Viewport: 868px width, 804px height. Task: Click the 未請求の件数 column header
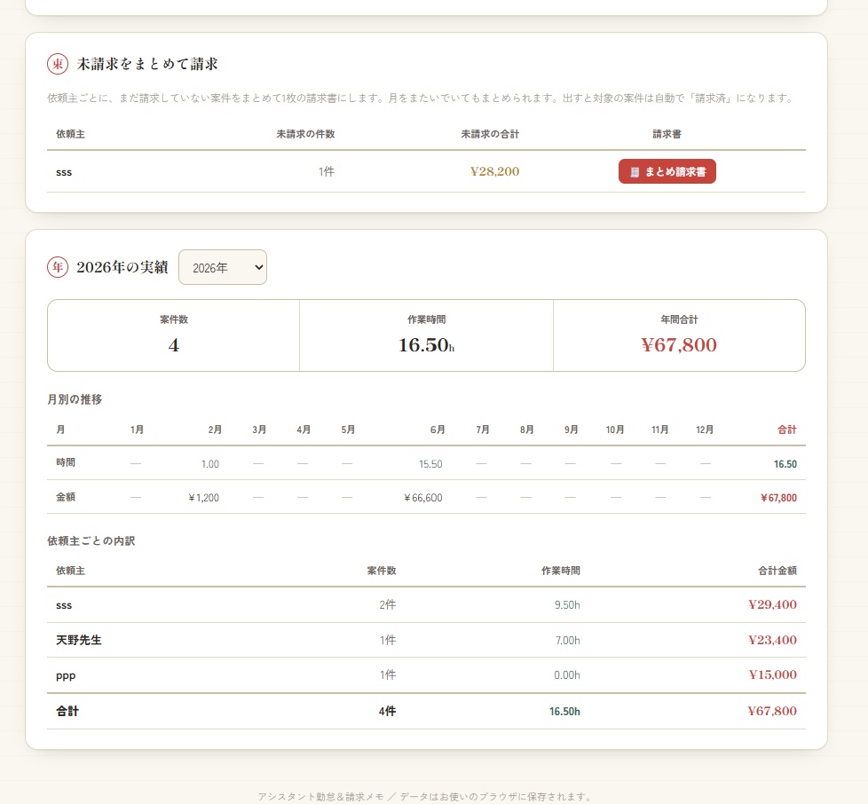(x=305, y=134)
